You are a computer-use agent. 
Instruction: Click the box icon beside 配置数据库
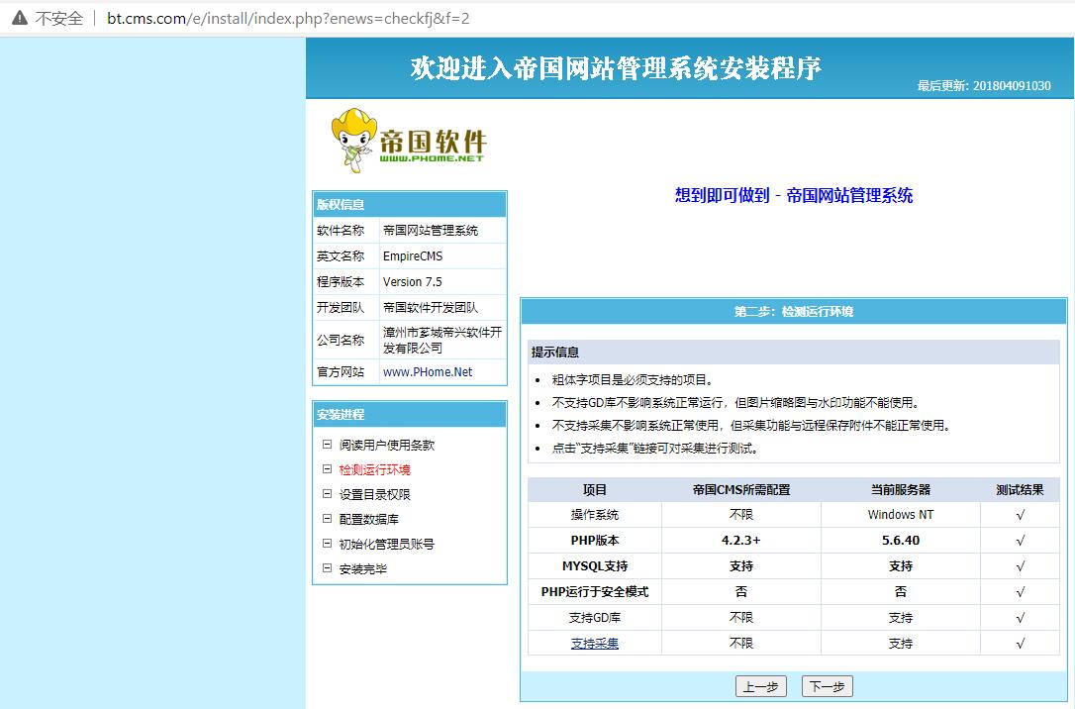[327, 518]
